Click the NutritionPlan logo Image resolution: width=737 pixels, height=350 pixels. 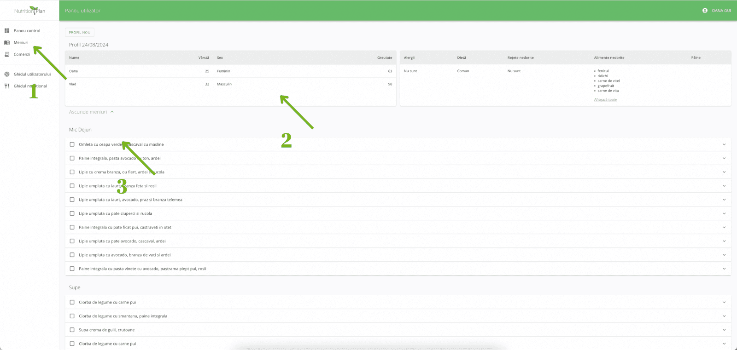pyautogui.click(x=29, y=11)
